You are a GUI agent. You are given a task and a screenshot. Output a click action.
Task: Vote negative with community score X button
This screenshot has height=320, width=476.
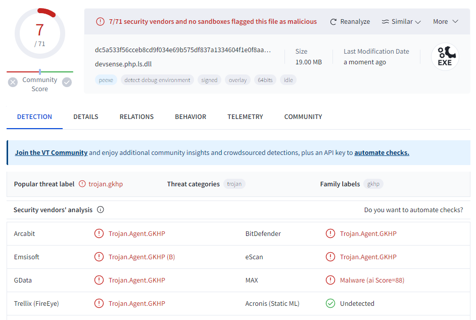tap(13, 82)
